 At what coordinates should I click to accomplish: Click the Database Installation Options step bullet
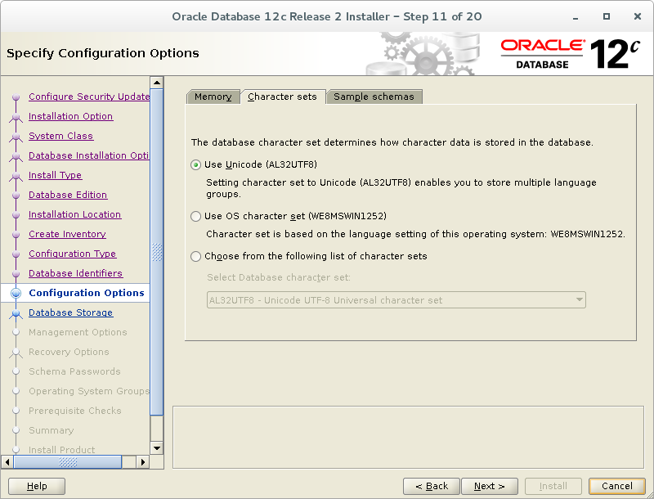pyautogui.click(x=16, y=156)
